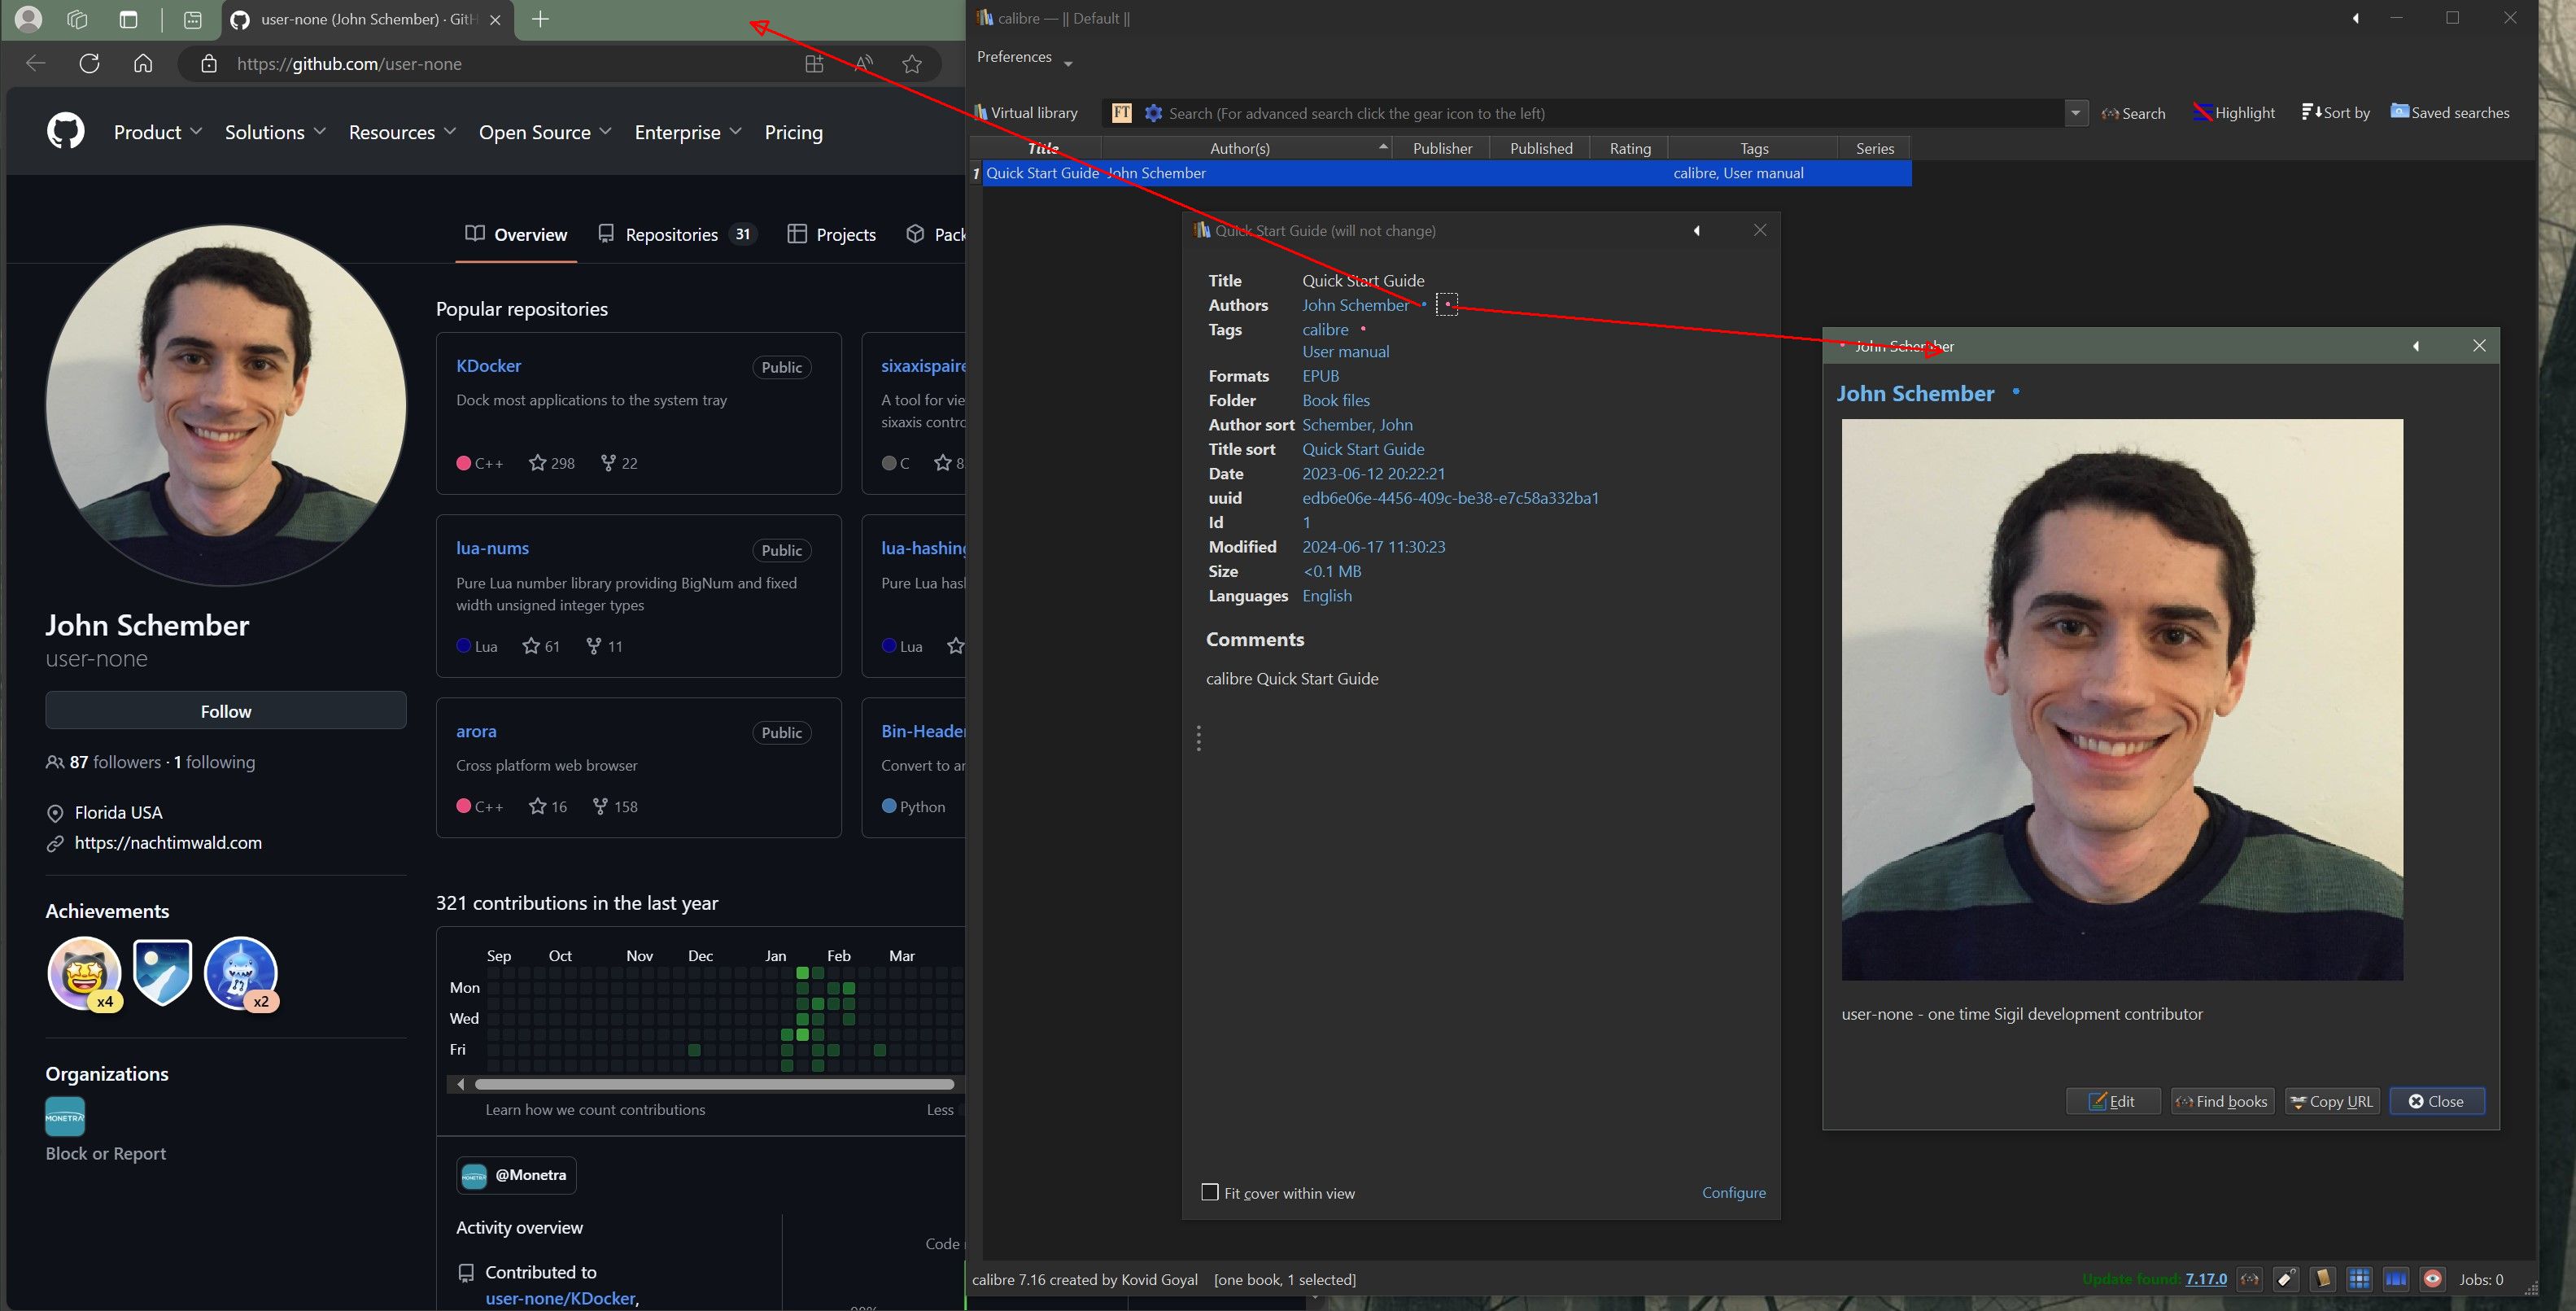Toggle the Cover browser panel icon
Image resolution: width=2576 pixels, height=1311 pixels.
coord(2396,1279)
